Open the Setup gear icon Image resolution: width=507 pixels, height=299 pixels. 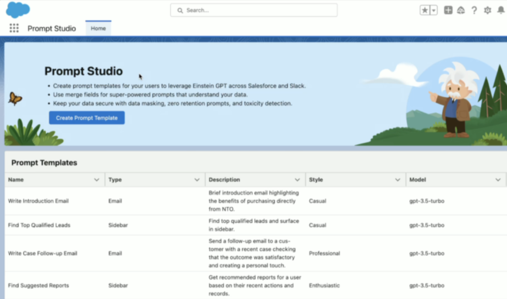click(487, 10)
